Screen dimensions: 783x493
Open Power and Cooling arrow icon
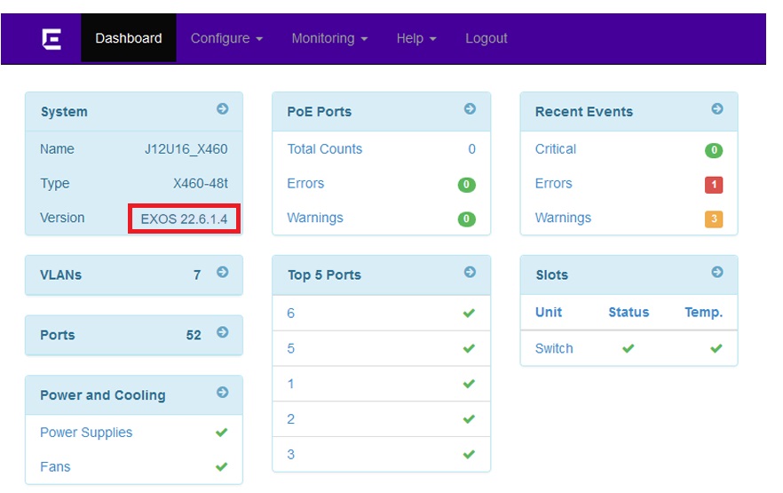tap(223, 392)
